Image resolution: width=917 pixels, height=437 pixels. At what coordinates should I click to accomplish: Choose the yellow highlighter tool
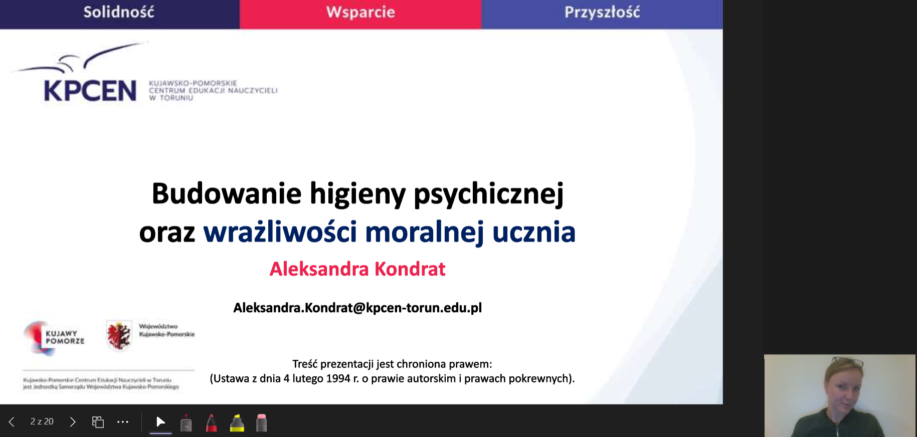[237, 423]
